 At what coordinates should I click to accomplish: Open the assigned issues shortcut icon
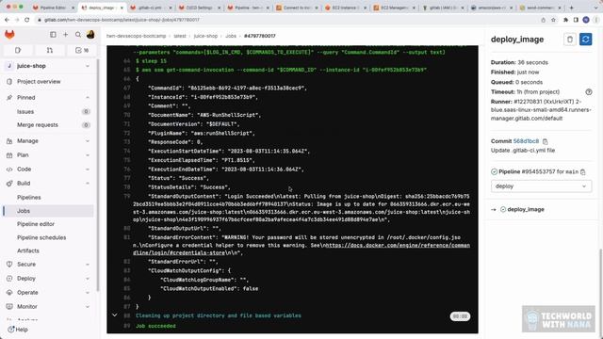pos(18,50)
